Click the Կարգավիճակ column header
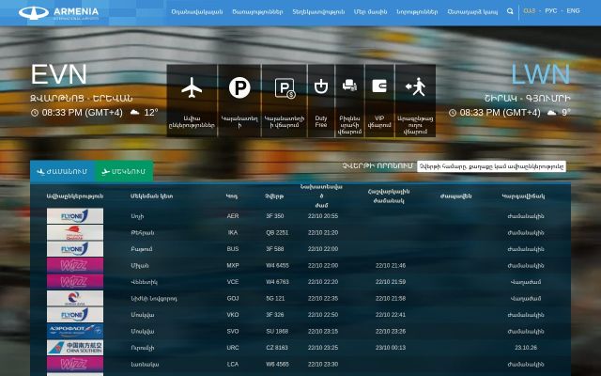The width and height of the screenshot is (601, 376). tap(523, 196)
